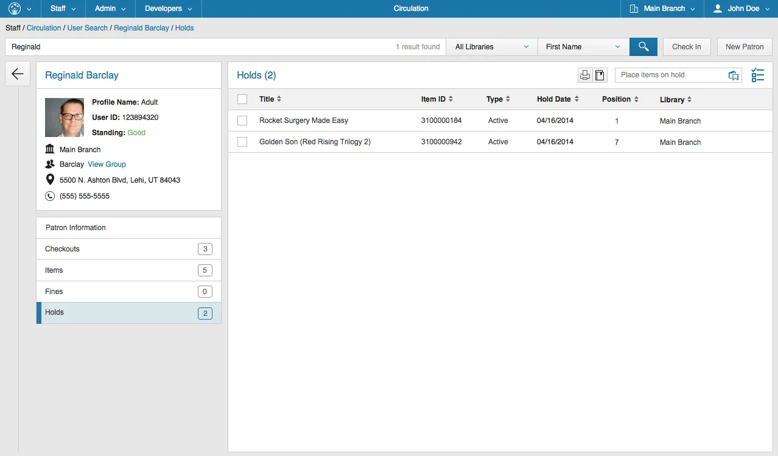This screenshot has height=456, width=778.
Task: Print the holds list
Action: [x=585, y=75]
